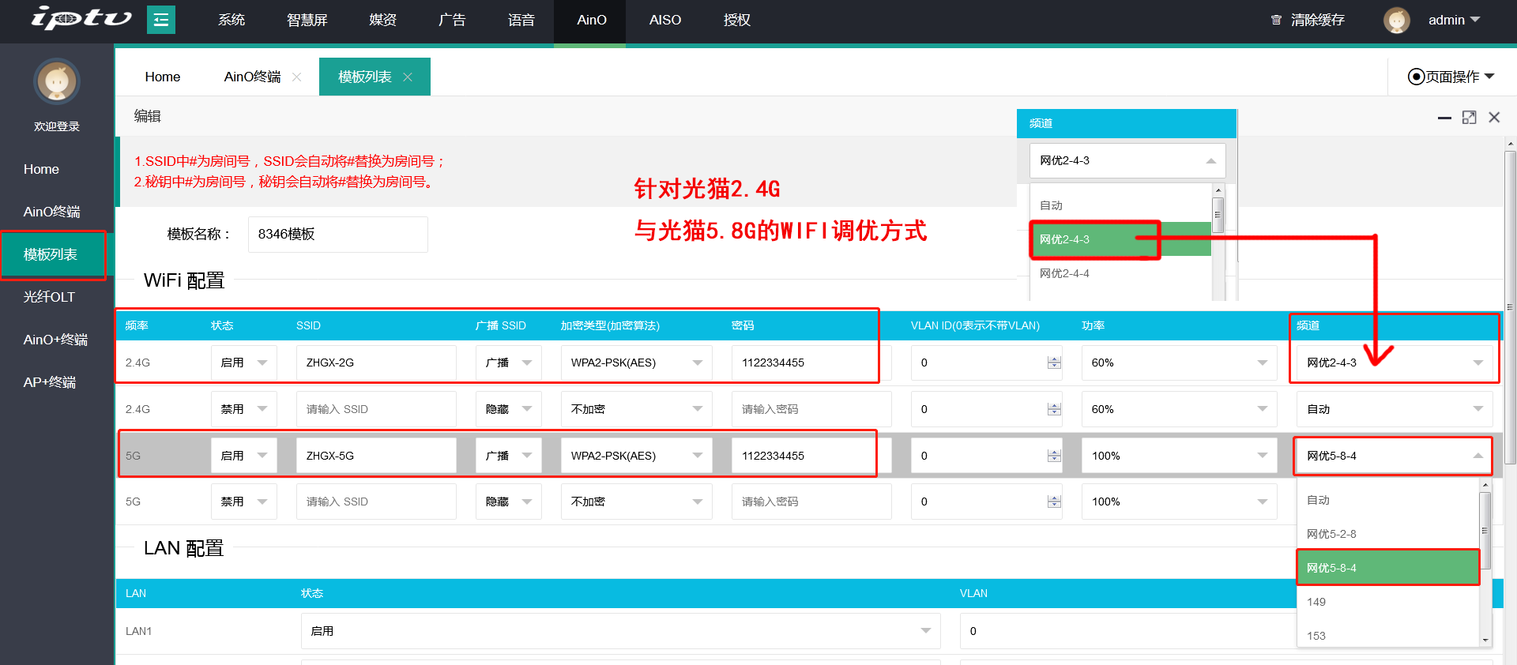Click the welcome user avatar in sidebar
Viewport: 1517px width, 665px height.
tap(57, 81)
